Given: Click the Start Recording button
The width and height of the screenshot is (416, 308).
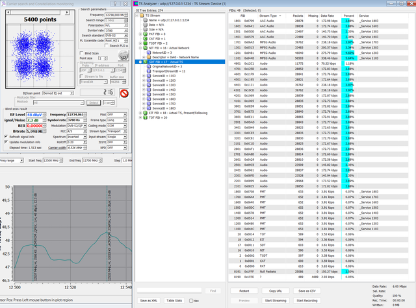Looking at the screenshot, I should 307,300.
